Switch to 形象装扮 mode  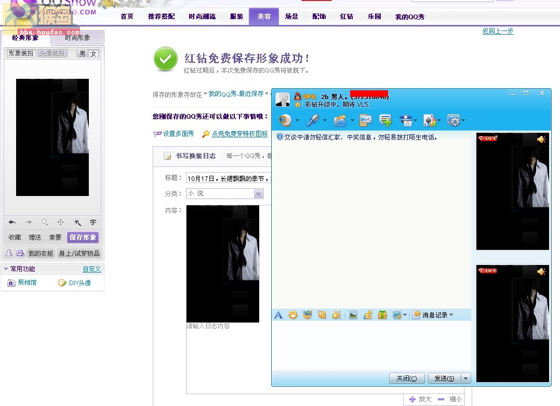click(x=21, y=53)
